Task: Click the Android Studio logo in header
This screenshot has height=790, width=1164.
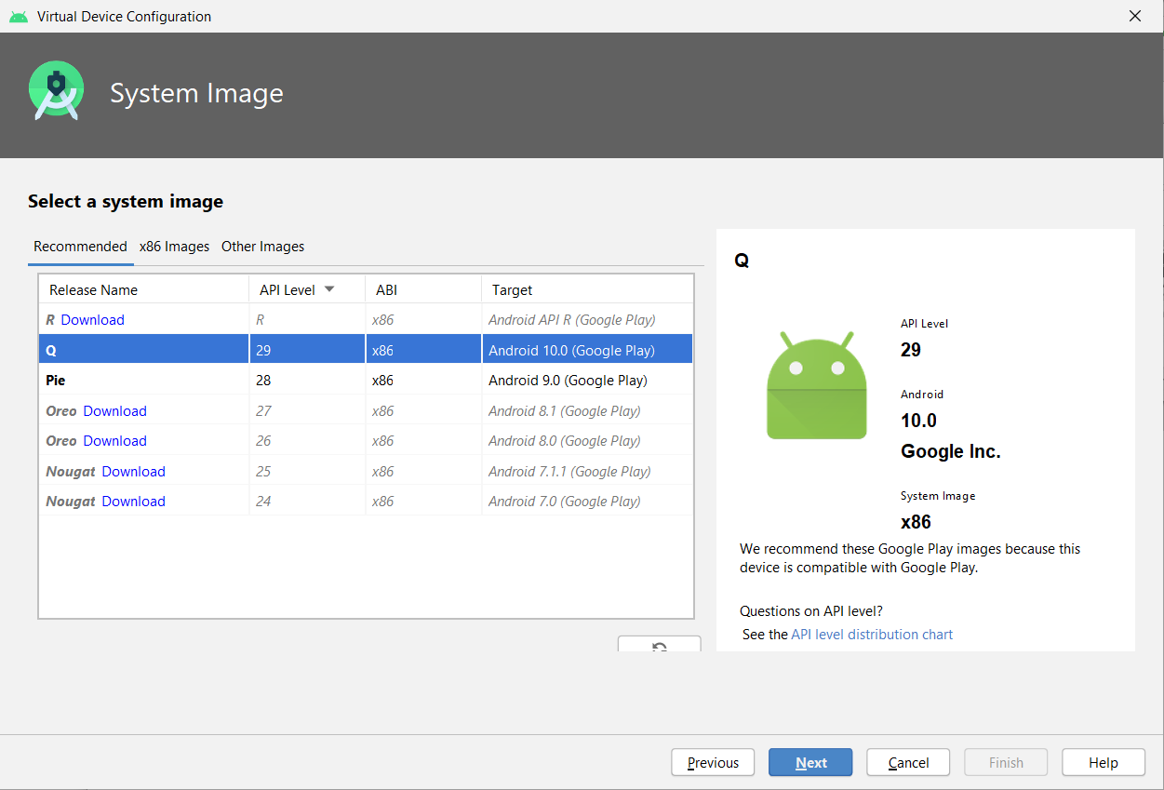Action: [57, 91]
